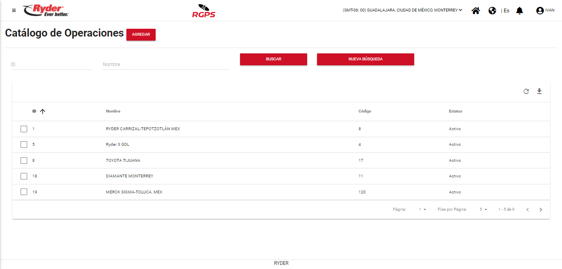
Task: Select checkbox for RYDER CARRIZAL-TEPOTZOTLÁN MEX
Action: point(24,129)
